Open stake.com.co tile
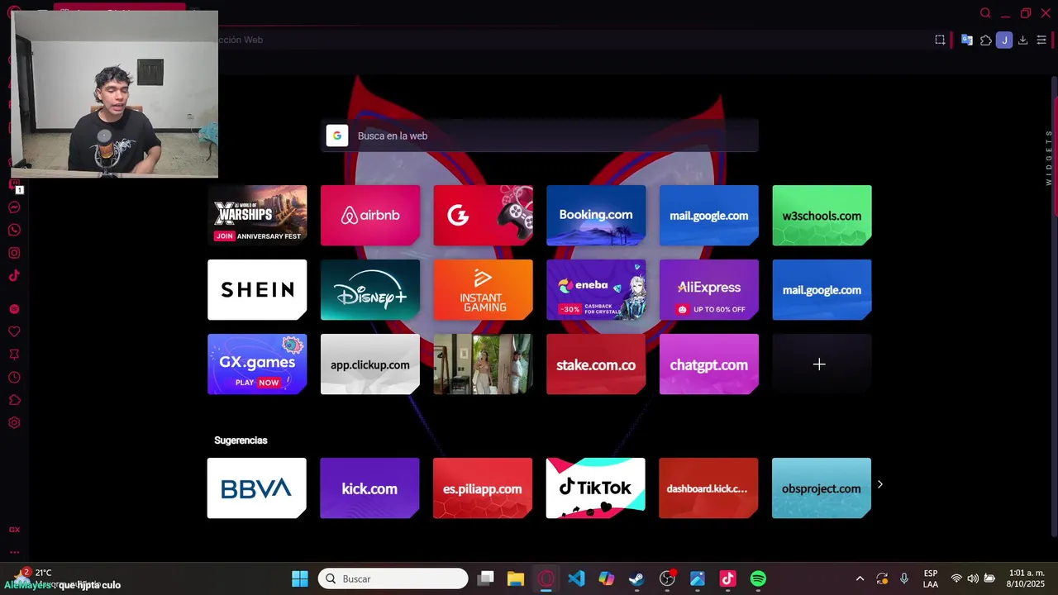This screenshot has height=595, width=1058. pos(596,364)
